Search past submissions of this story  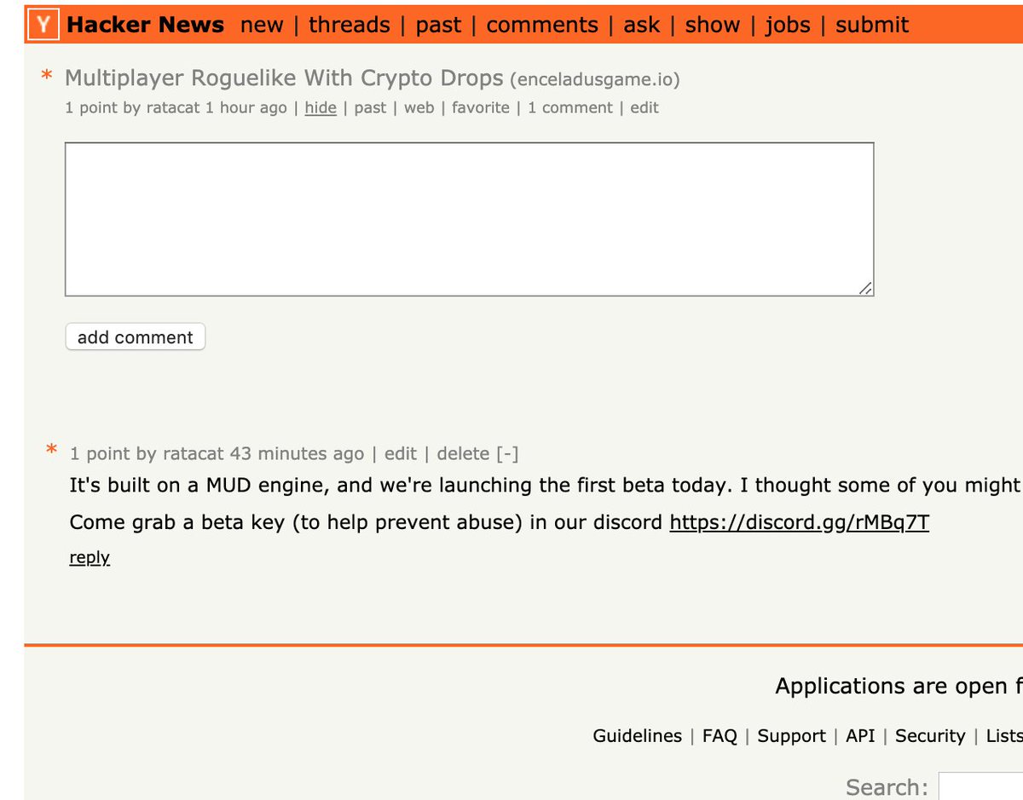370,107
